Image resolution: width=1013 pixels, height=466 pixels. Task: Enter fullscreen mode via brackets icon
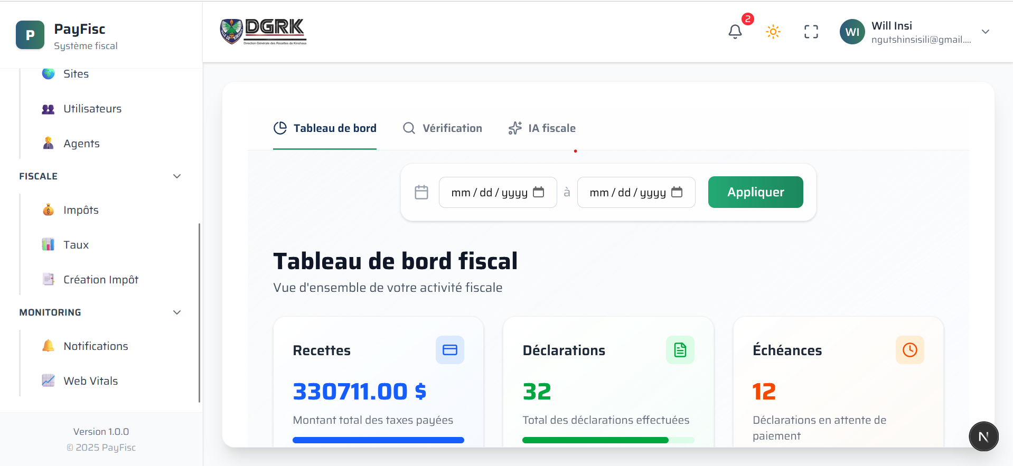(x=811, y=32)
